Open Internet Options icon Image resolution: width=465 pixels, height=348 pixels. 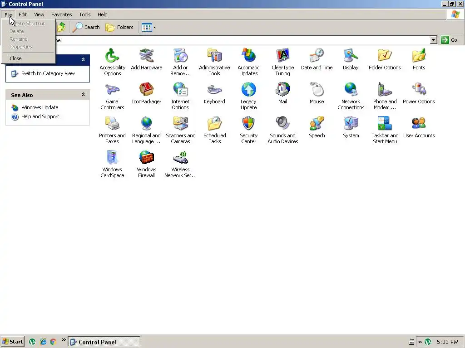coord(180,90)
